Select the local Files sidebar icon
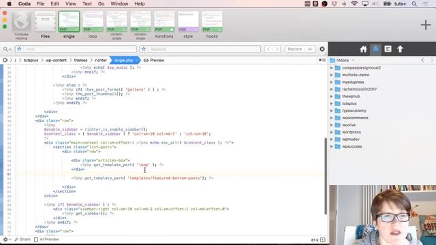 click(x=375, y=49)
